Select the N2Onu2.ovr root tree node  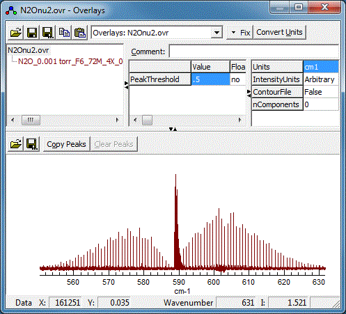[29, 50]
